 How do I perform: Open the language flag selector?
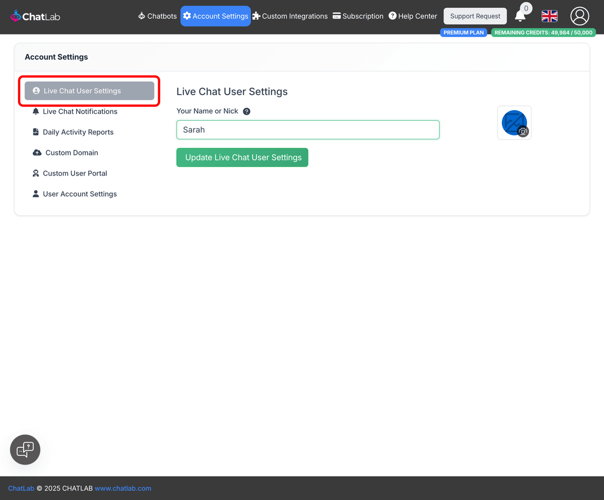549,16
